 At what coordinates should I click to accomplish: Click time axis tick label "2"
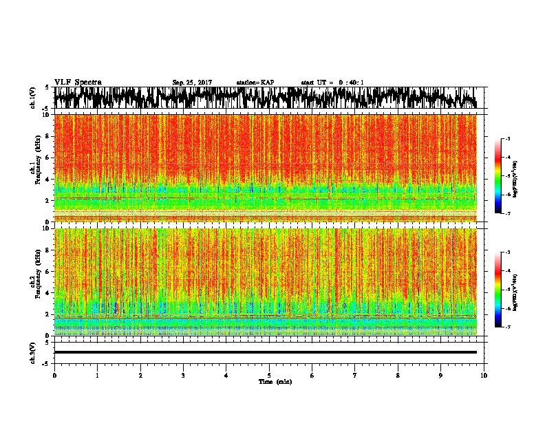(140, 376)
